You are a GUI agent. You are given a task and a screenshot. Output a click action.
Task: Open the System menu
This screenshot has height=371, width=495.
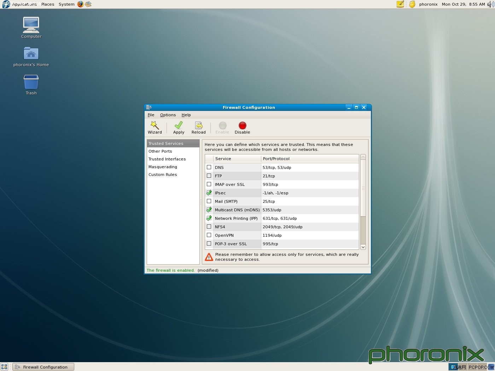66,4
